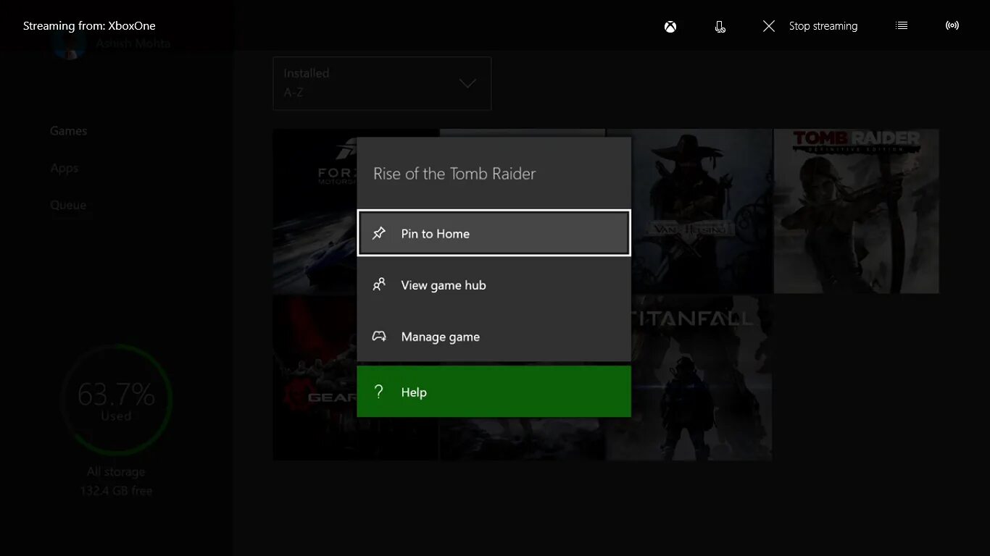Select Tomb Raider Definitive Edition tile

(x=857, y=211)
